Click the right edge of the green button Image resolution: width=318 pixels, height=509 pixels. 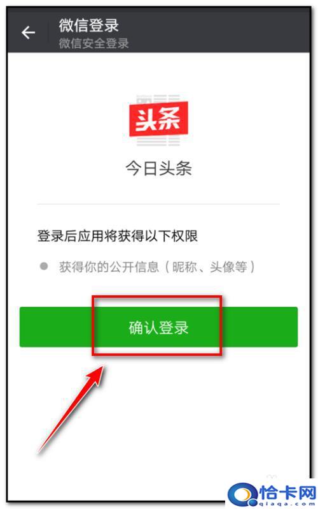(x=293, y=327)
